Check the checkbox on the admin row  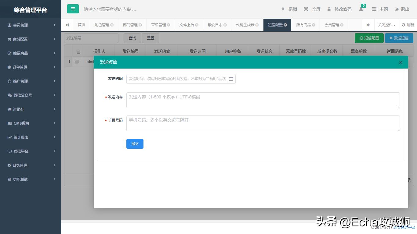point(76,62)
